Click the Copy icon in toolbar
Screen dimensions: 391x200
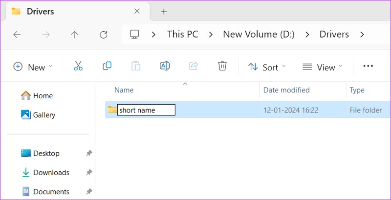click(x=107, y=66)
